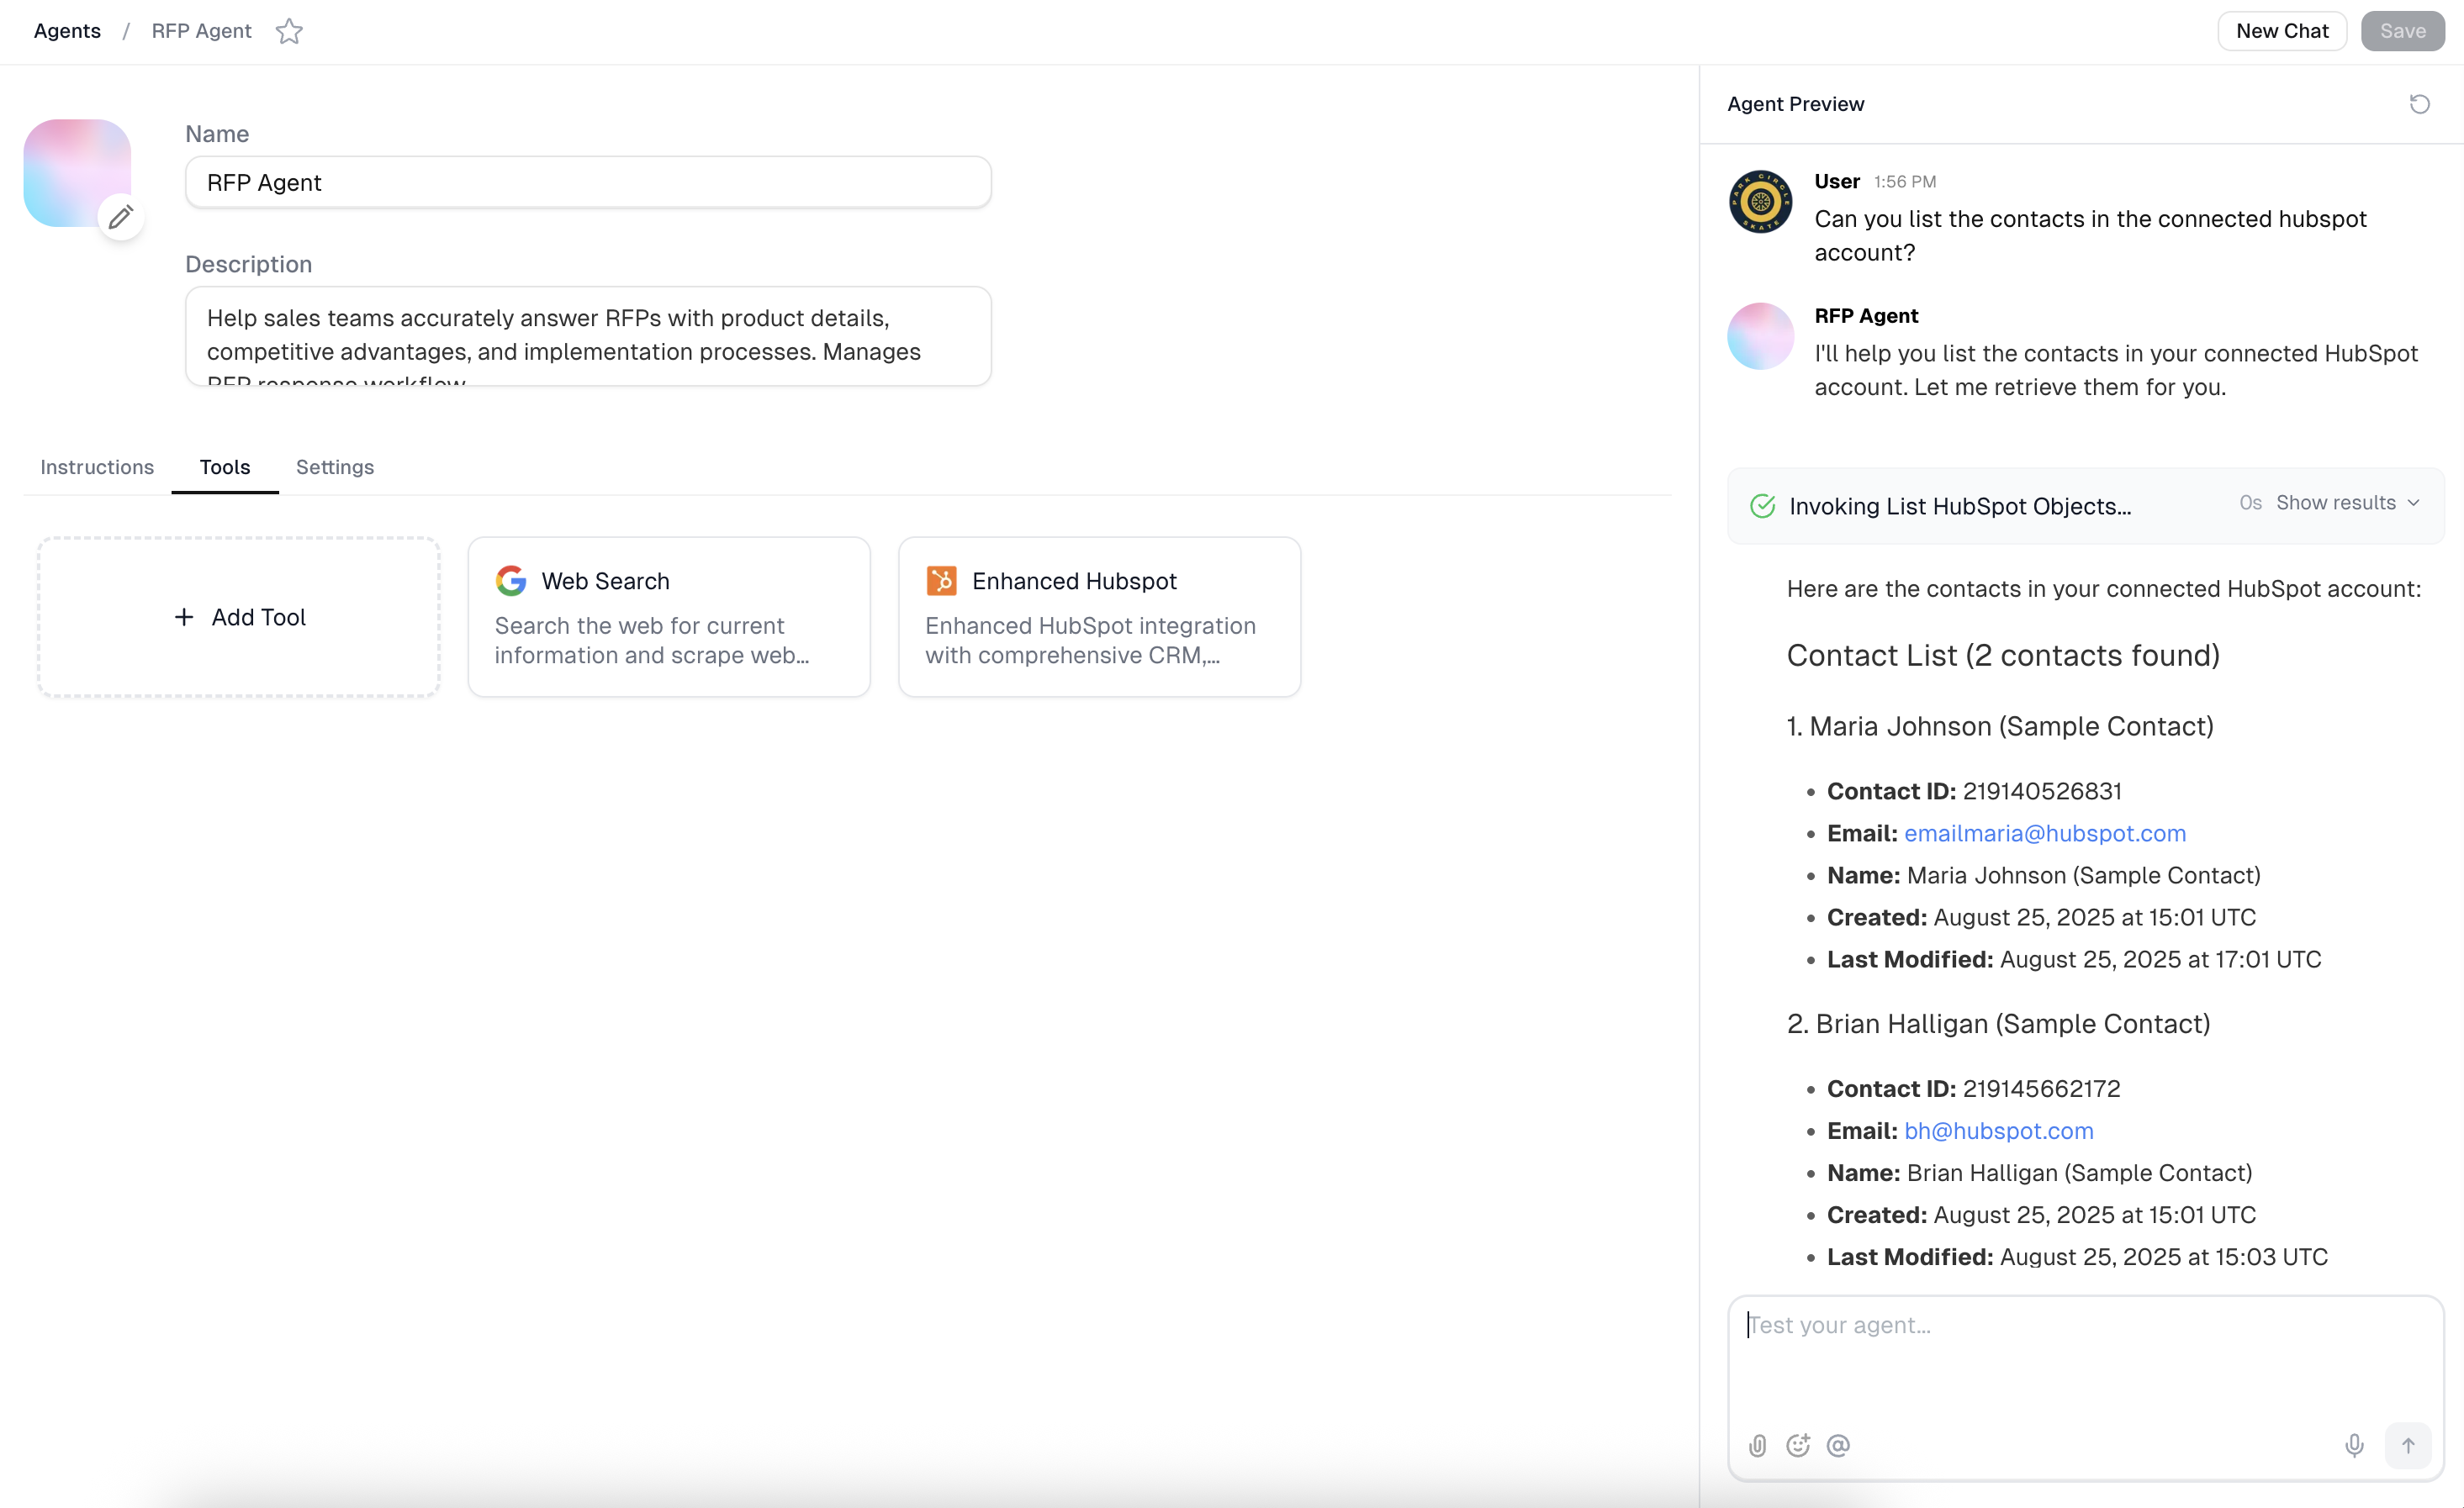Go to Agents breadcrumb link
Screen dimensions: 2464x1508
(x=67, y=31)
